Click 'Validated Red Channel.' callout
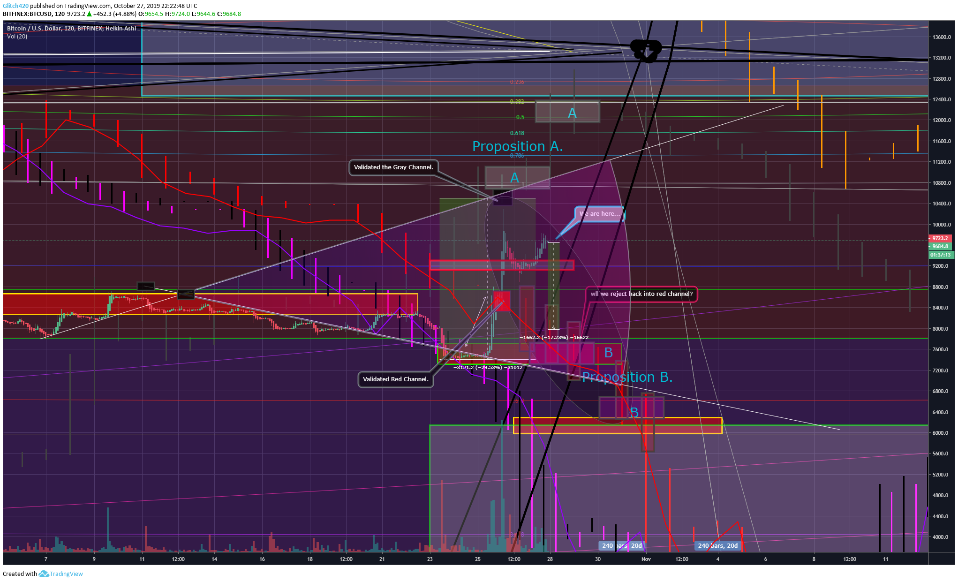Screen dimensions: 958x582 396,379
